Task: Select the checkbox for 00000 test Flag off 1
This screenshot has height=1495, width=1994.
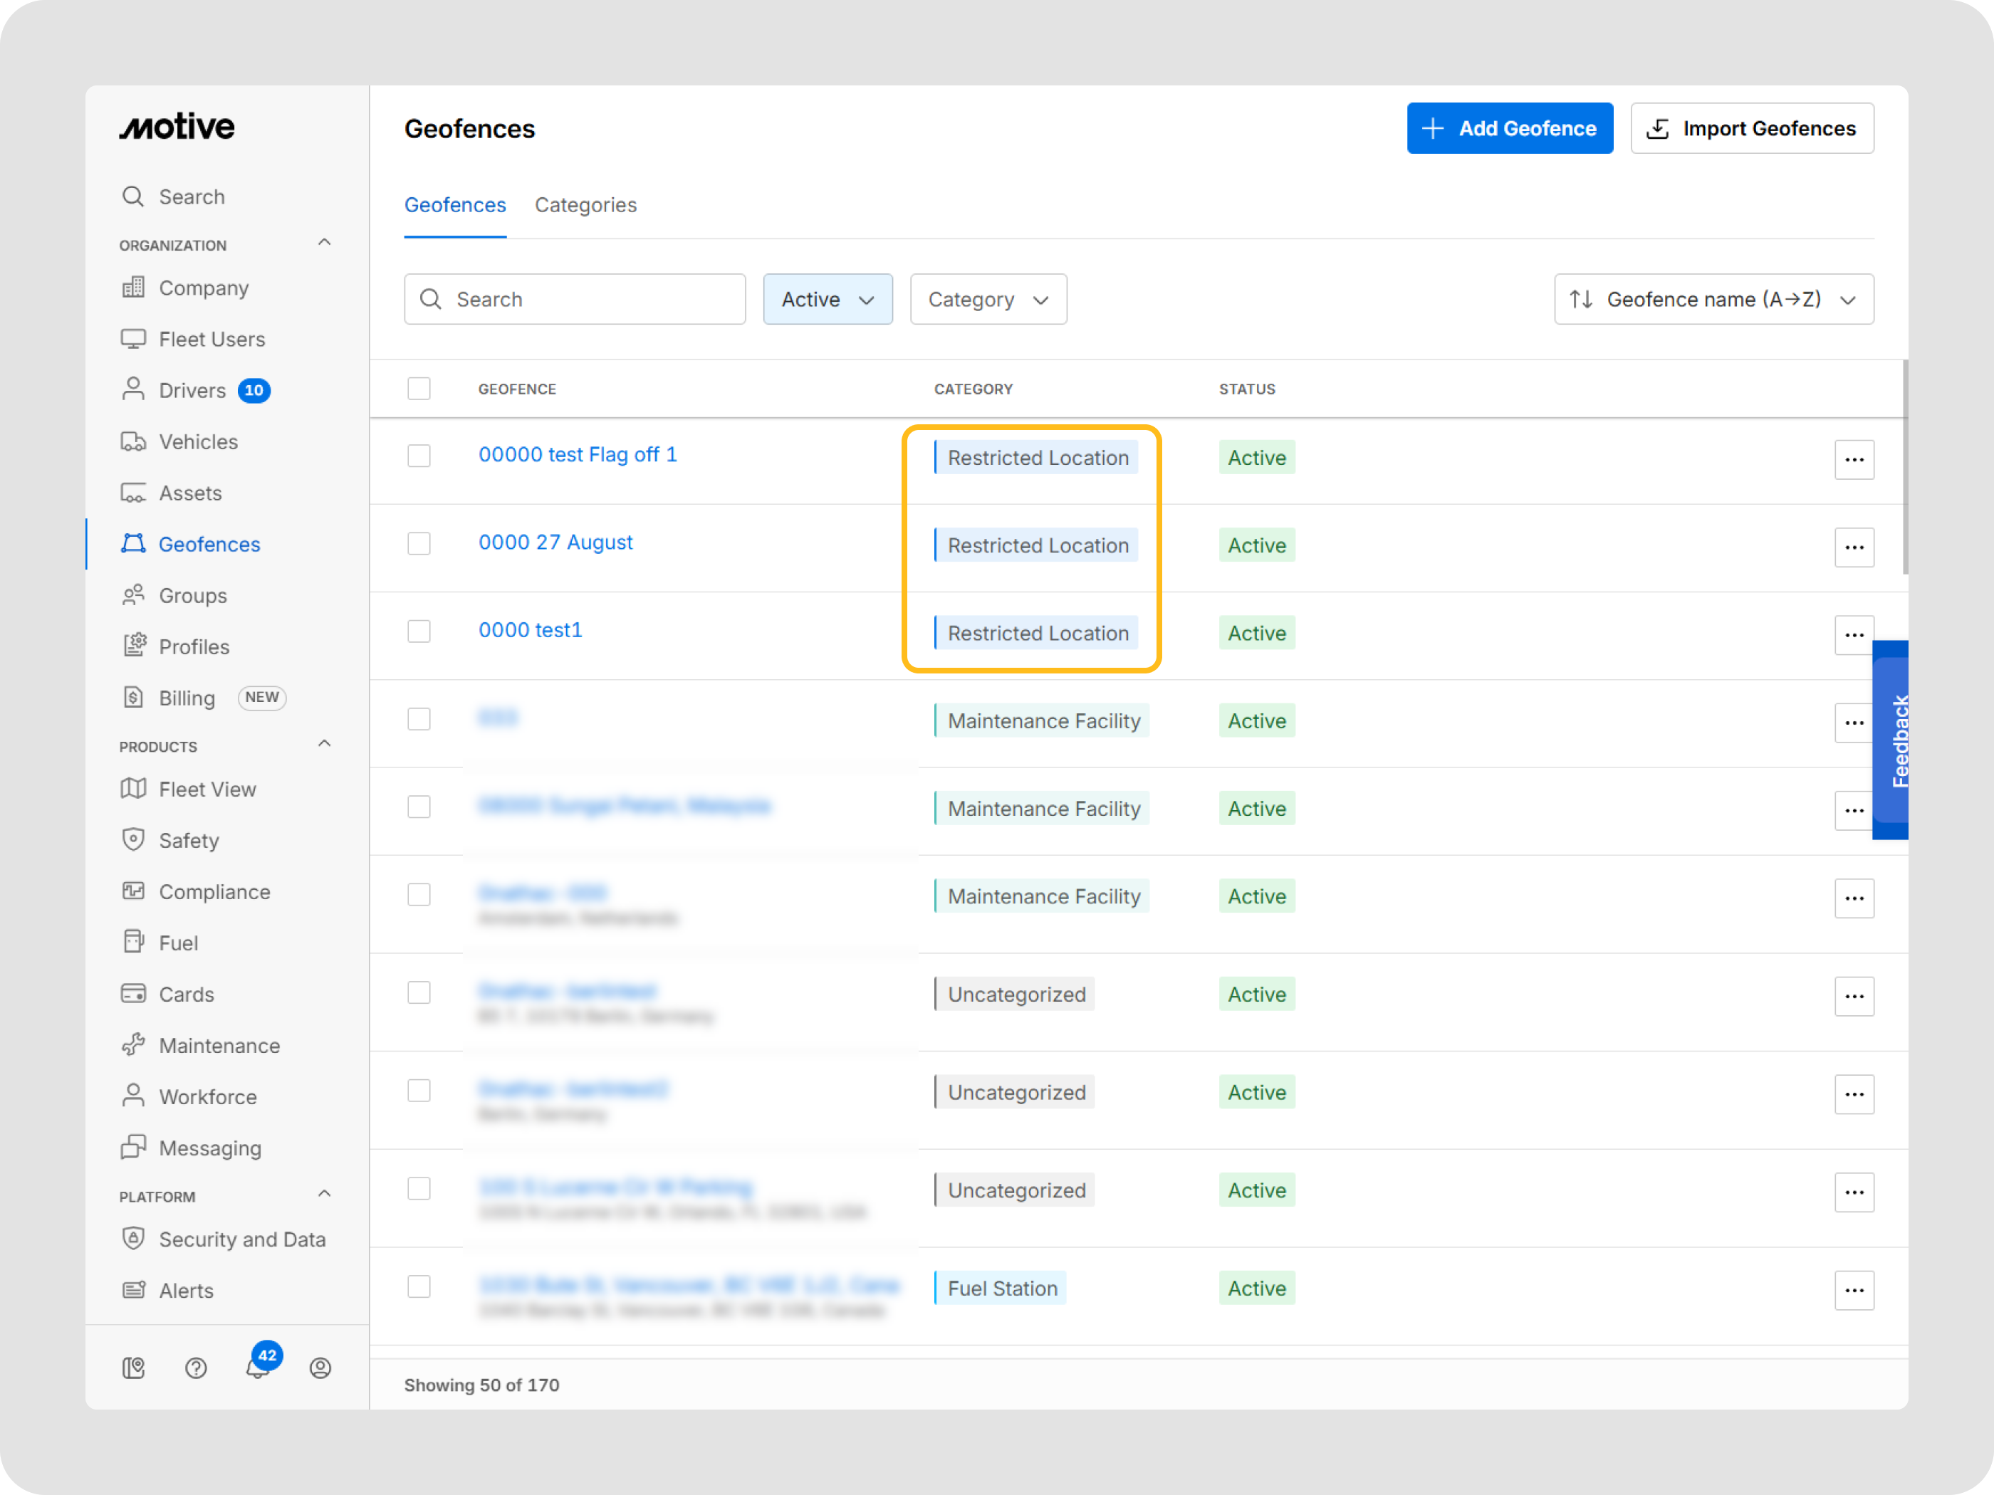Action: (419, 456)
